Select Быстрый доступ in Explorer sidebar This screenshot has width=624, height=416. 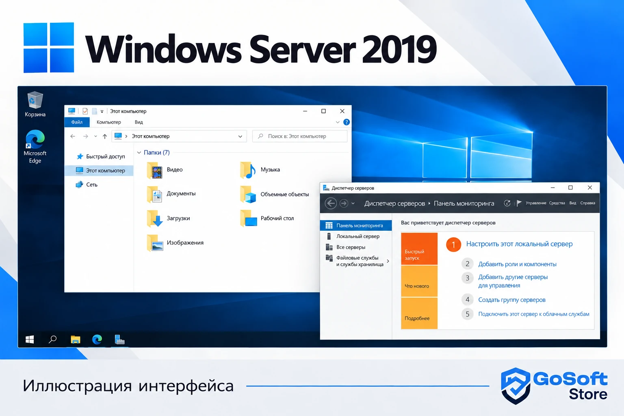(101, 156)
